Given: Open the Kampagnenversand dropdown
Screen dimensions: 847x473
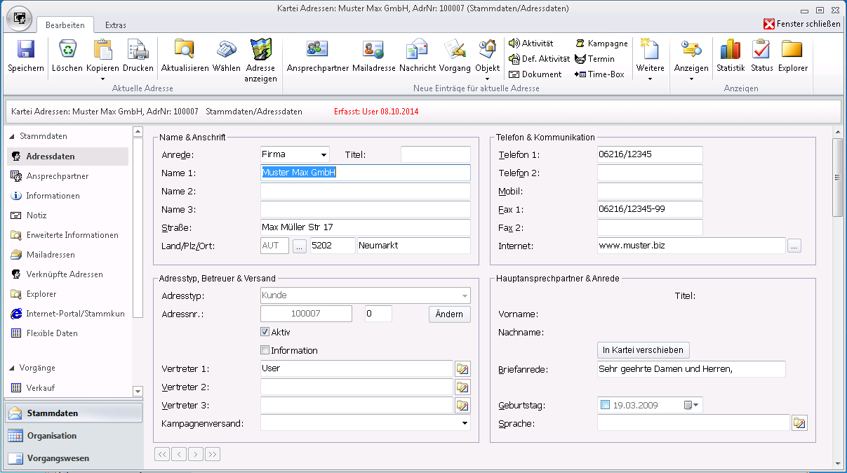Looking at the screenshot, I should [x=465, y=423].
